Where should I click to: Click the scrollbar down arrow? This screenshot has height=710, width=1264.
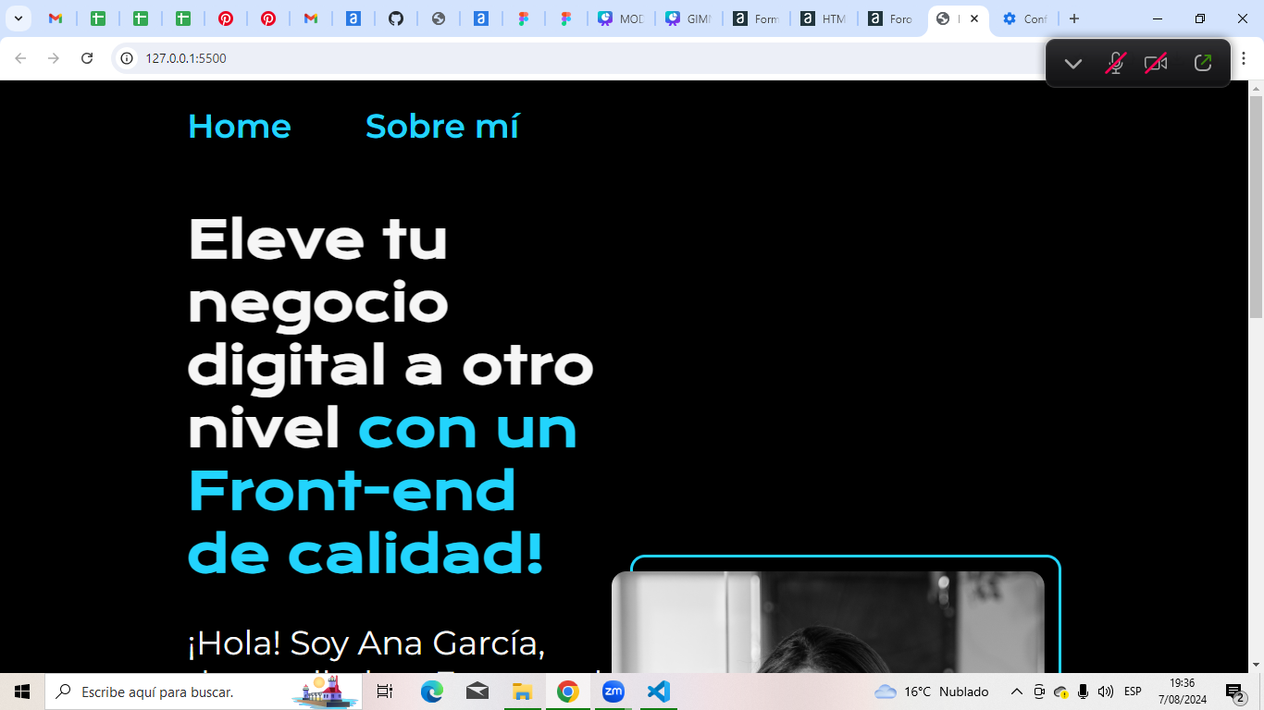pyautogui.click(x=1256, y=664)
